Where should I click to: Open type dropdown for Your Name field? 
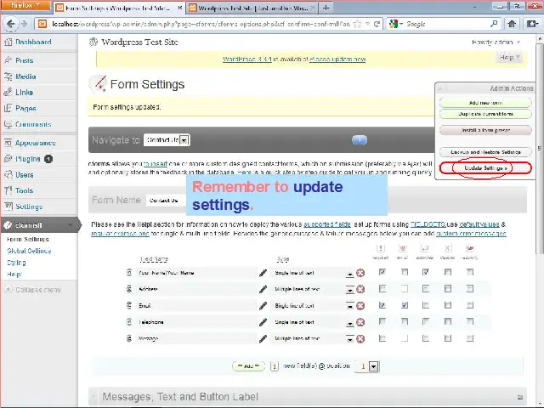(x=349, y=274)
